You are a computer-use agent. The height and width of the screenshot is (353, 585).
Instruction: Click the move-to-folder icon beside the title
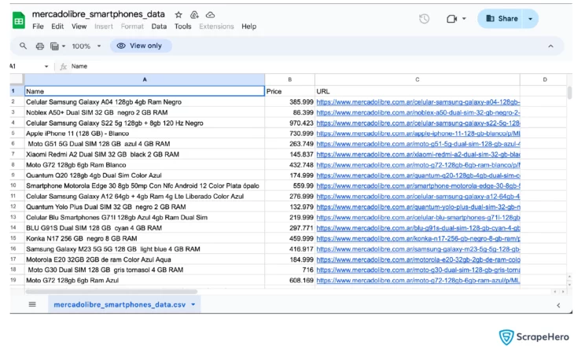point(194,15)
